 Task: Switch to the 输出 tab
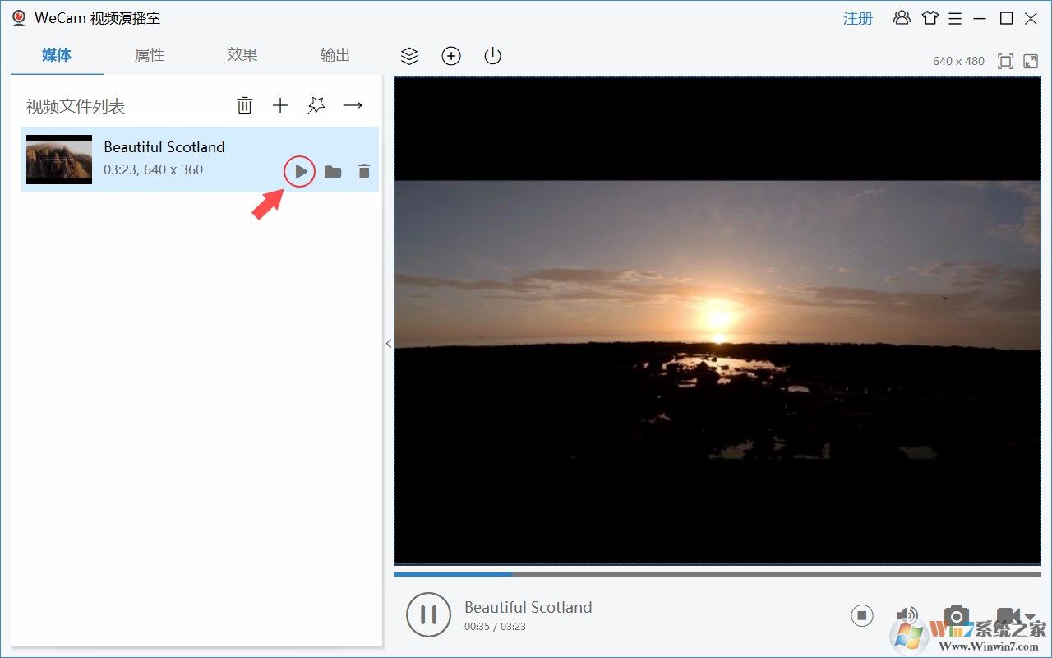pos(335,54)
